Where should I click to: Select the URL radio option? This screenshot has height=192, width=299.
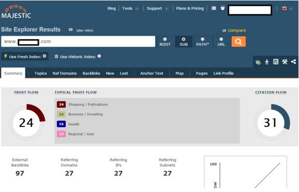[x=221, y=42]
